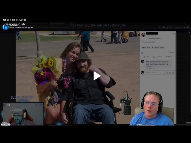The image size is (191, 143).
Task: Focus the 'Write a comment' input field
Action: point(154,73)
